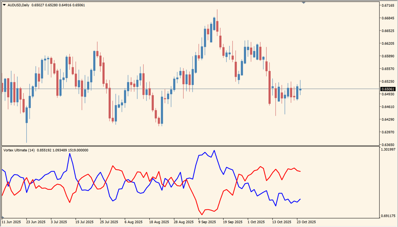Click the highest September candle's upper wick
The image size is (398, 227).
[x=217, y=14]
